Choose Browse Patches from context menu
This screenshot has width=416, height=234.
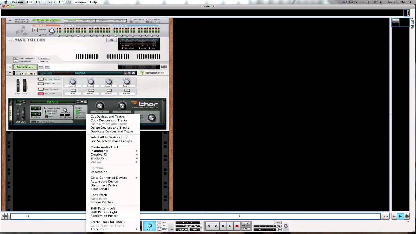[x=103, y=202]
